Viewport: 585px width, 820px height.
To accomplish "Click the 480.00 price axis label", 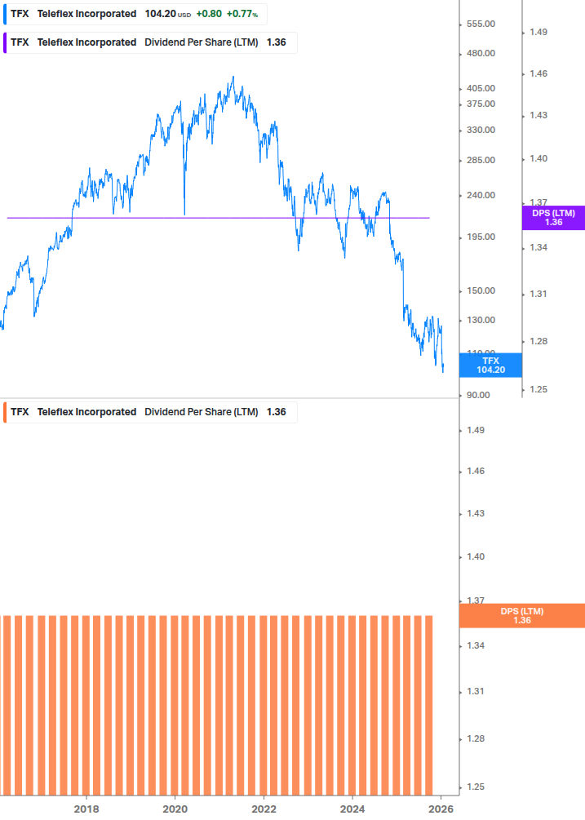I will tap(481, 53).
